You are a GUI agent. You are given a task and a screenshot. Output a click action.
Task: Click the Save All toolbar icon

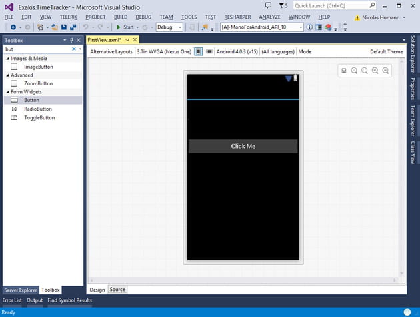(73, 27)
